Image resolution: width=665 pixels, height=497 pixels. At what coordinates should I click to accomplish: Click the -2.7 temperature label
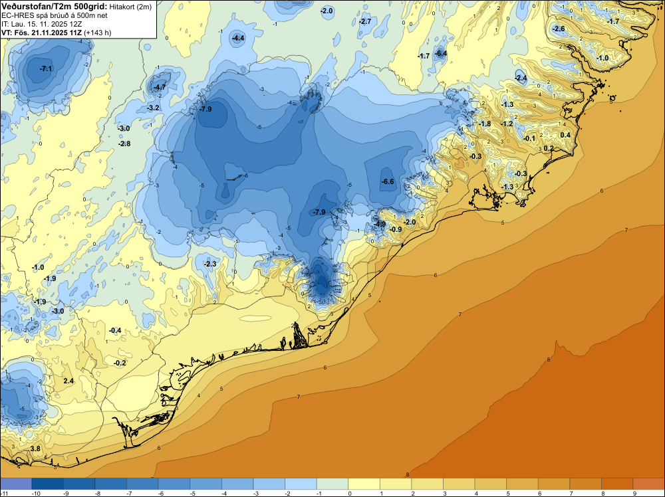365,21
